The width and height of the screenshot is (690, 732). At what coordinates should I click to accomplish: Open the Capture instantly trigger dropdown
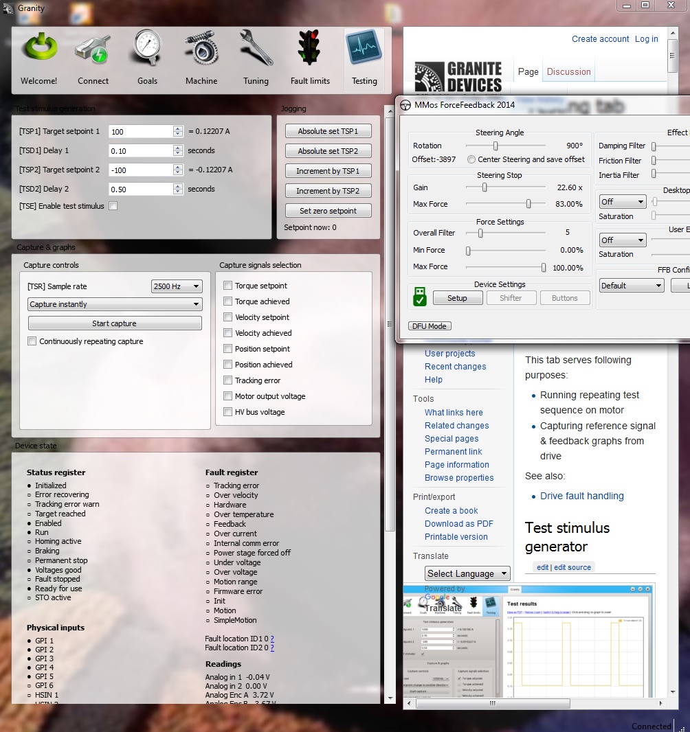(x=115, y=304)
